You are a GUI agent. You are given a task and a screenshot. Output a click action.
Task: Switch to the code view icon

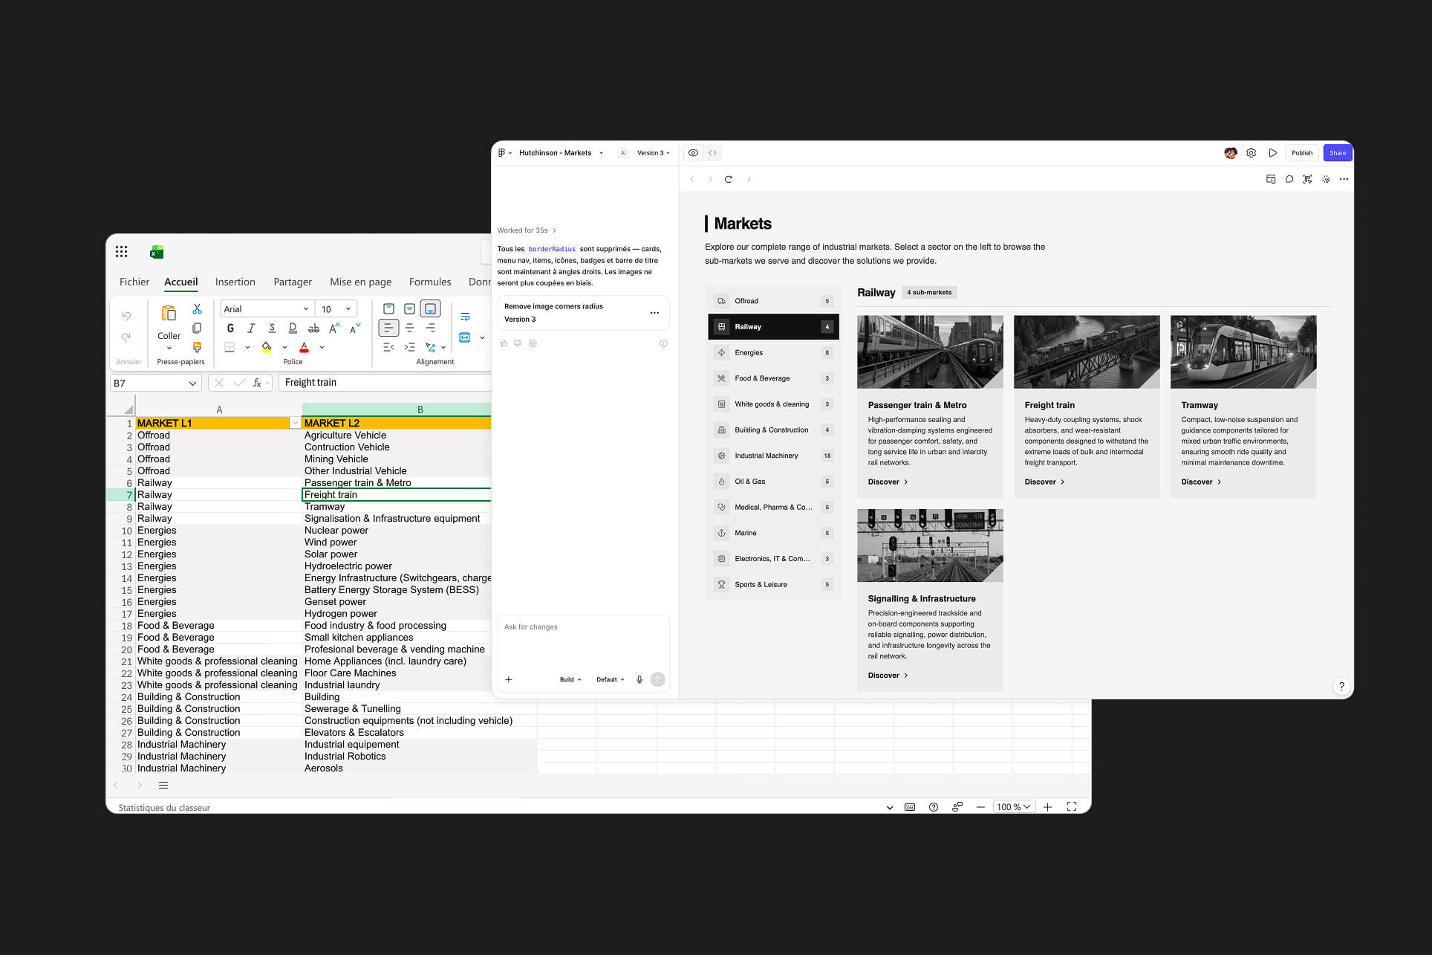tap(713, 153)
